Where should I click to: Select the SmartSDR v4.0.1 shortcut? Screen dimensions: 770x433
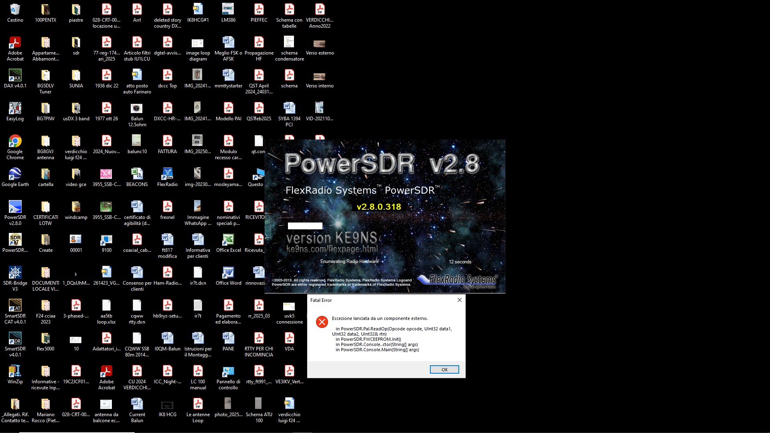pos(15,344)
